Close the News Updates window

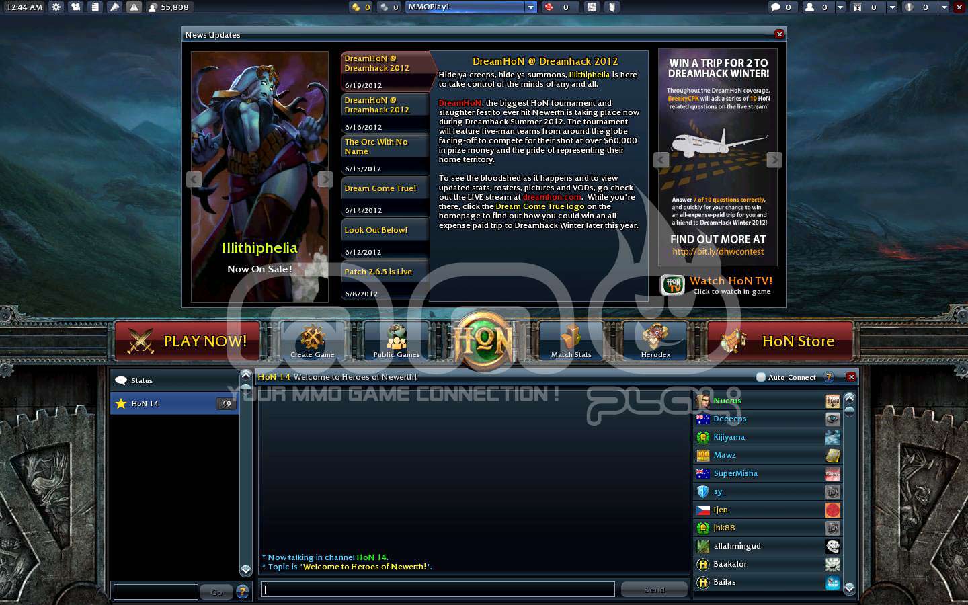click(779, 34)
